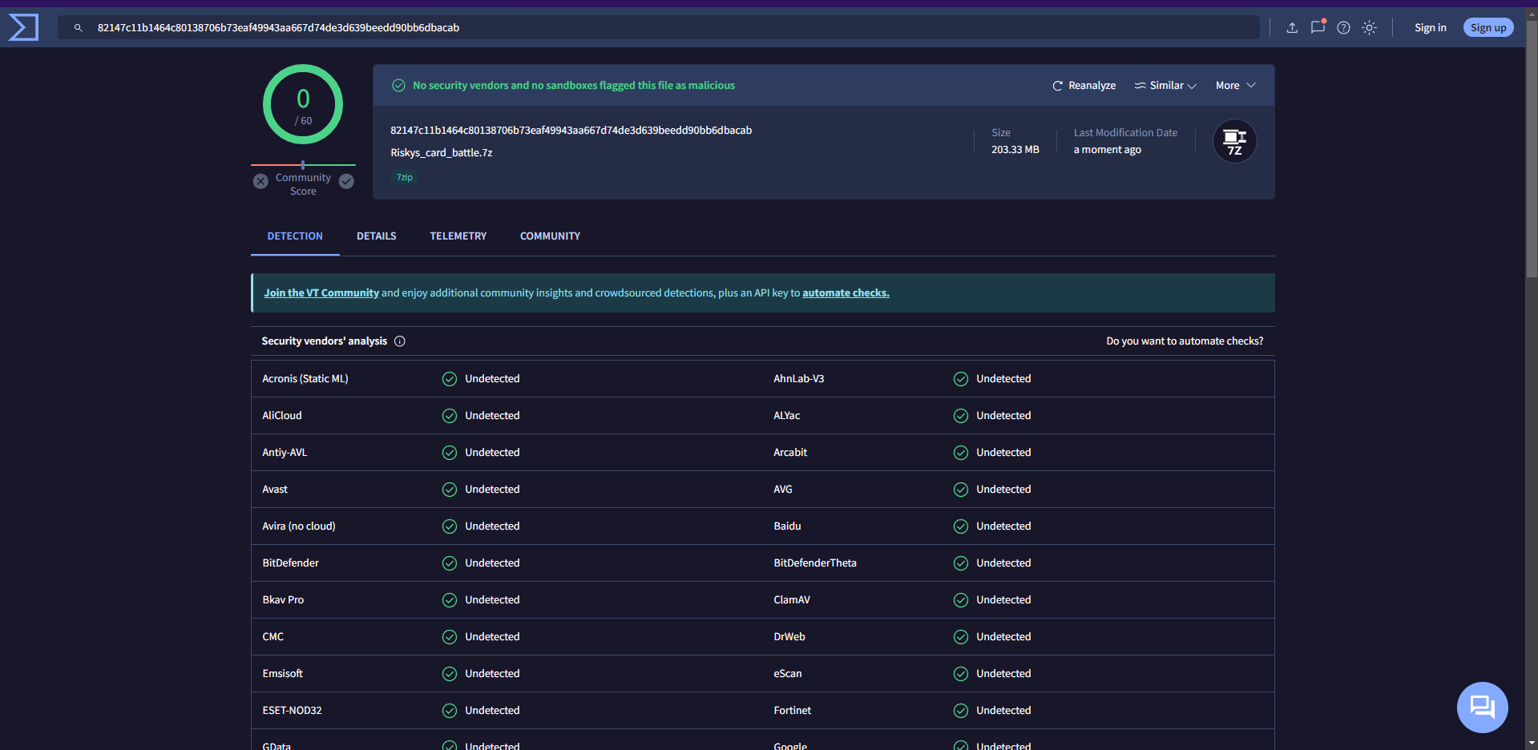Click the Emsisoft vendor name
This screenshot has width=1538, height=750.
click(x=282, y=674)
